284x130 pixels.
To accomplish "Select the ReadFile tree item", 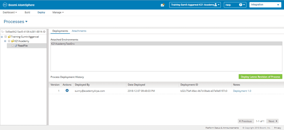I will 27,46.
